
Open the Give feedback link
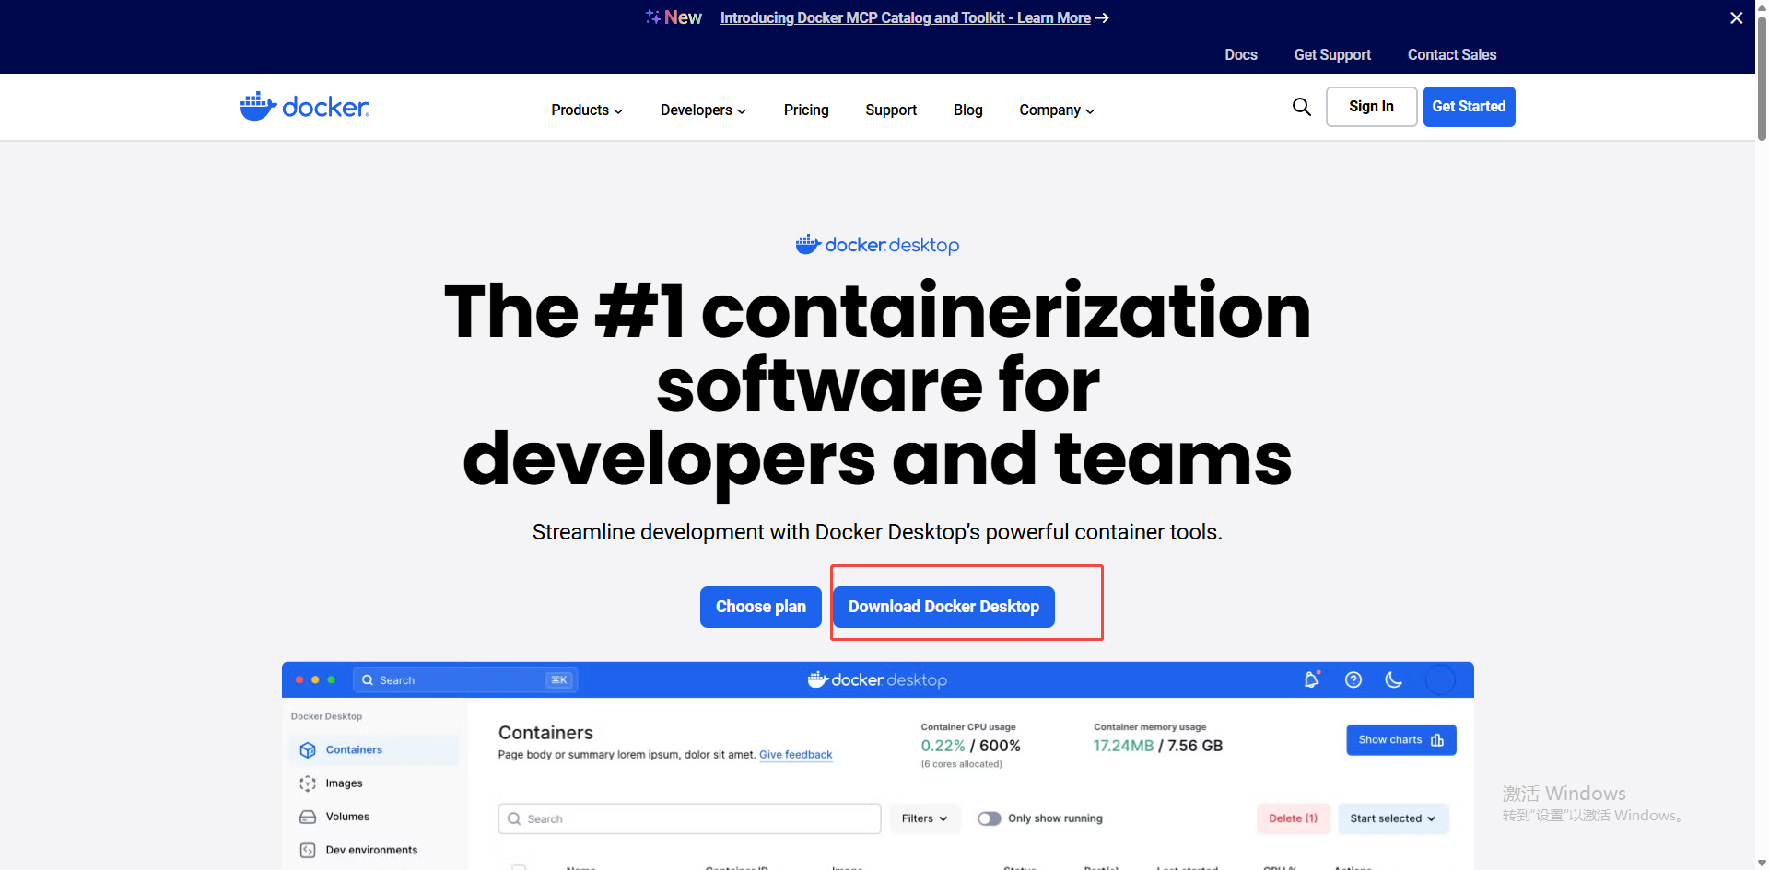click(x=795, y=755)
